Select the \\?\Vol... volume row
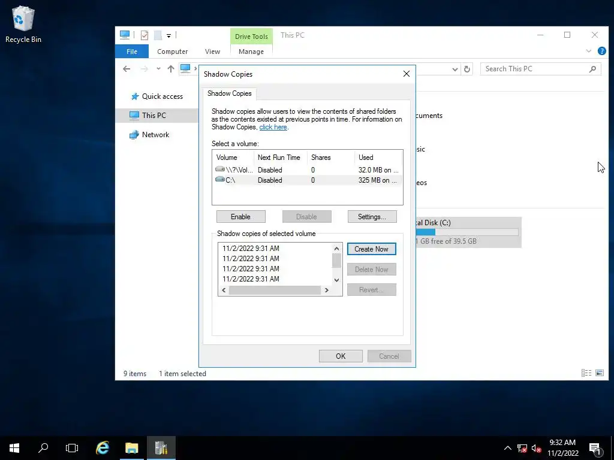The height and width of the screenshot is (460, 614). tap(308, 170)
